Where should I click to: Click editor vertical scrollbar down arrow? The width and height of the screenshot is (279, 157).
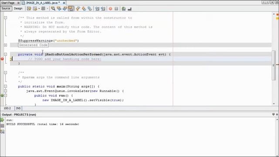[x=274, y=104]
